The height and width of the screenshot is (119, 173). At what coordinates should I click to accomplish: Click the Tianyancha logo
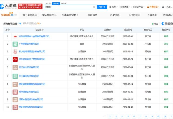point(8,6)
